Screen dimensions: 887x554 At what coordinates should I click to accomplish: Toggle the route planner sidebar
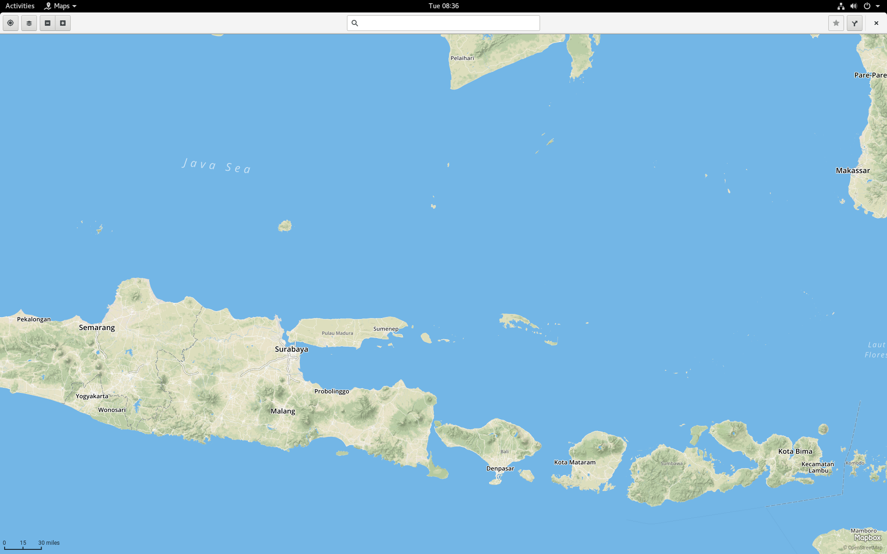pyautogui.click(x=855, y=23)
